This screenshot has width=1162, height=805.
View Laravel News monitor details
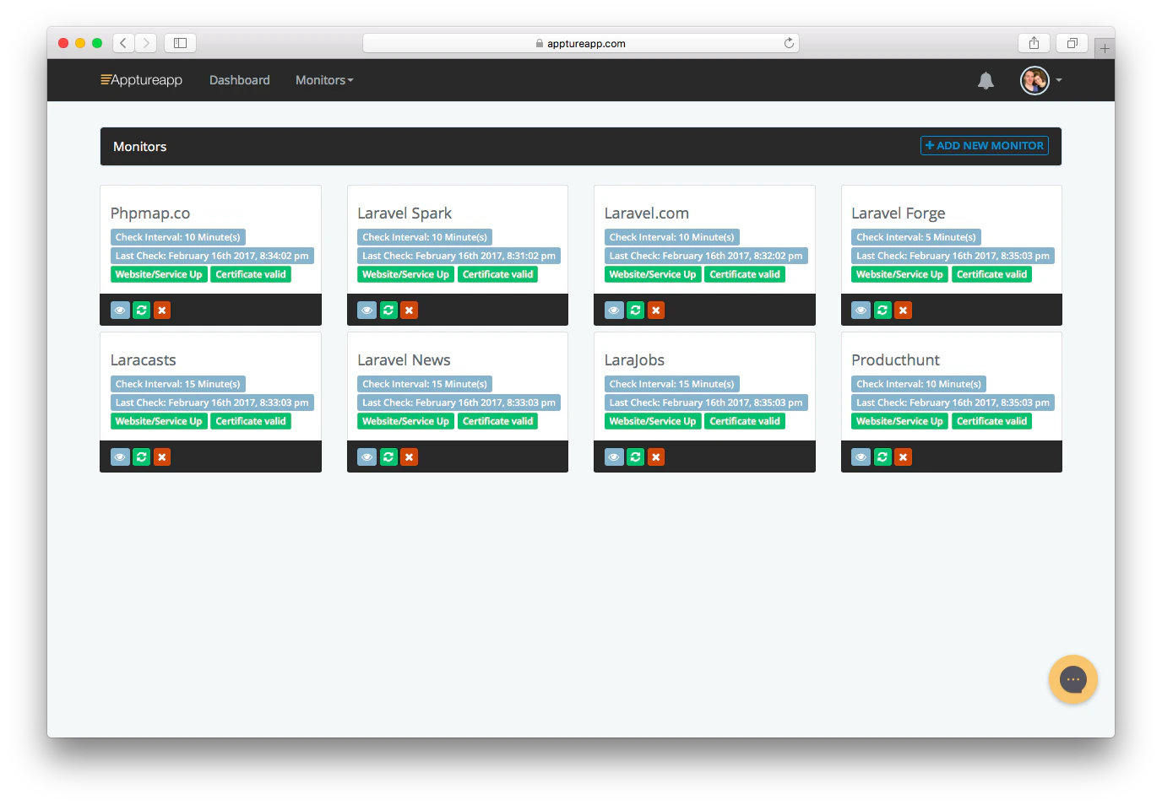pyautogui.click(x=367, y=457)
